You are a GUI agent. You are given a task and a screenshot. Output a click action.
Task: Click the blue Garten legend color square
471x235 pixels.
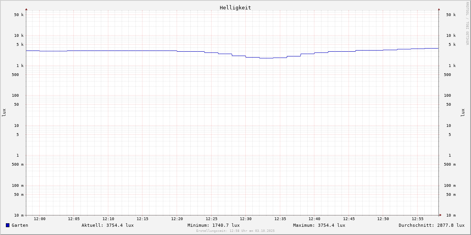pyautogui.click(x=7, y=225)
